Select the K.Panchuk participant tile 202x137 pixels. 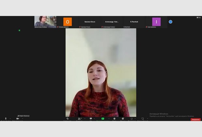134,22
